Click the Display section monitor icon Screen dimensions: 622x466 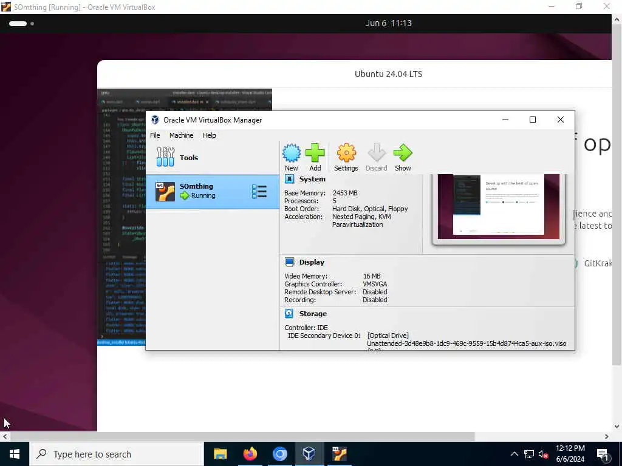[x=290, y=262]
